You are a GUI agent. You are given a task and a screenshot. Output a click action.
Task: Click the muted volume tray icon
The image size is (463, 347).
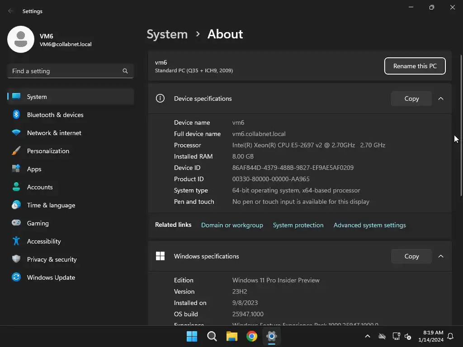(x=408, y=336)
